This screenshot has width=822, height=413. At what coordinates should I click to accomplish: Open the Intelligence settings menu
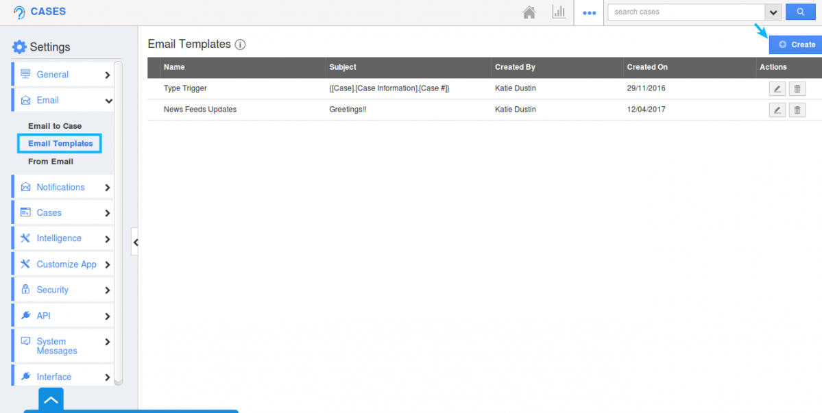[62, 238]
